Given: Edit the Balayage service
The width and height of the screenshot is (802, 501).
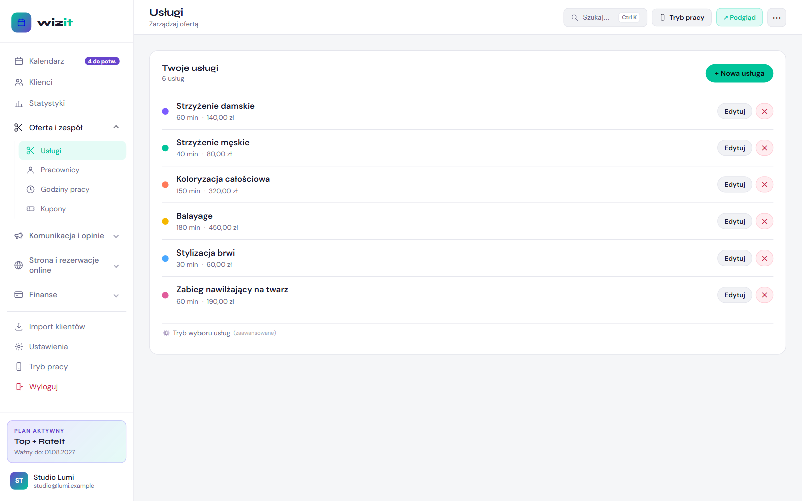Looking at the screenshot, I should point(735,221).
